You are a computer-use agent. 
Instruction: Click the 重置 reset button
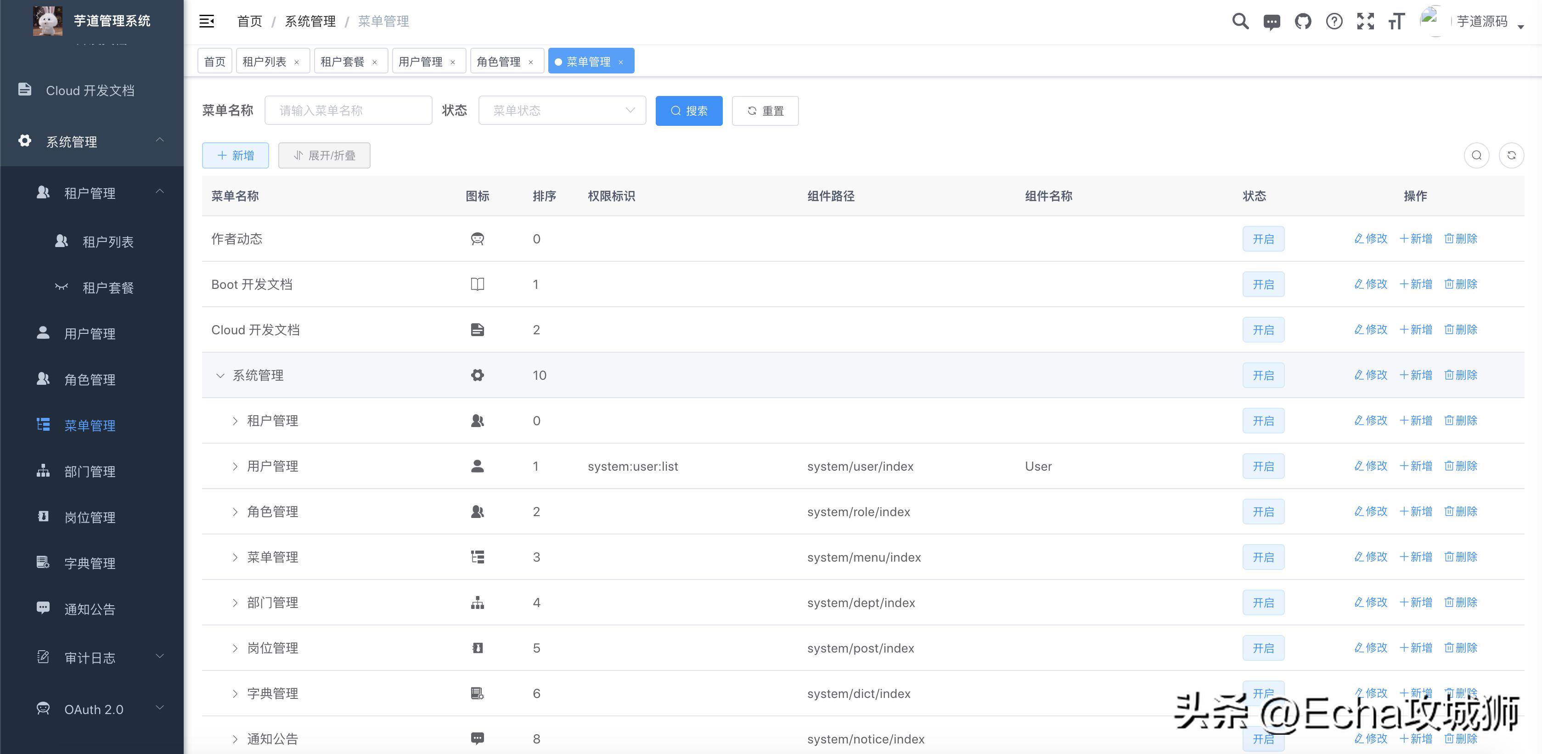pos(765,110)
